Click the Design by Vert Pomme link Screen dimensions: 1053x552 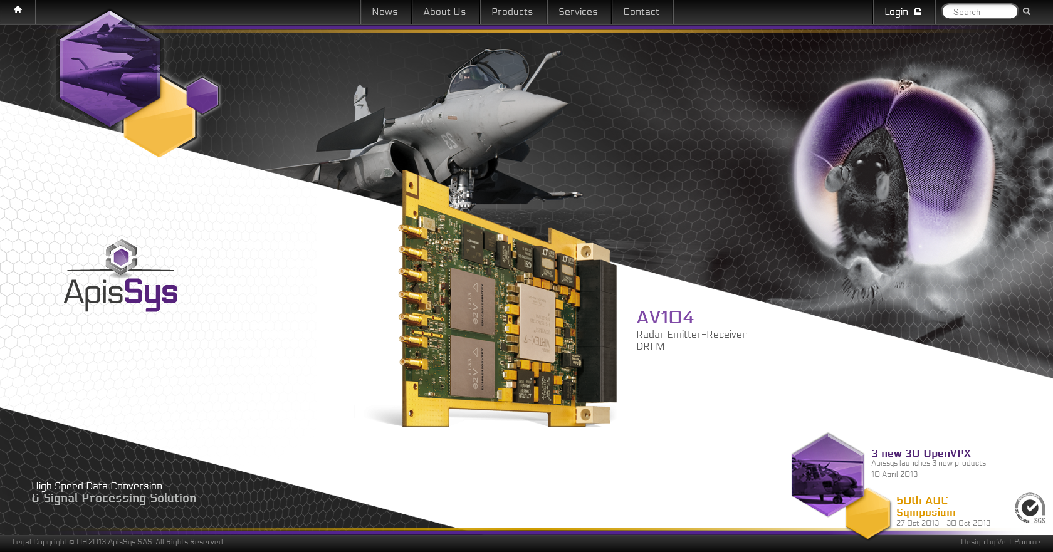(1000, 542)
